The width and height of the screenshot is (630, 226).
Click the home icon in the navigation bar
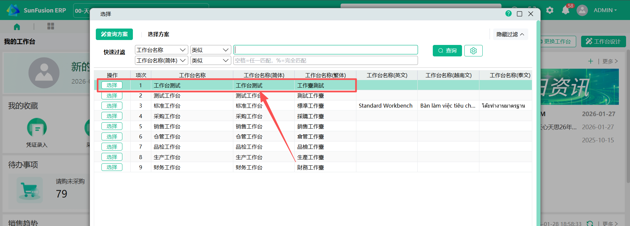click(17, 27)
